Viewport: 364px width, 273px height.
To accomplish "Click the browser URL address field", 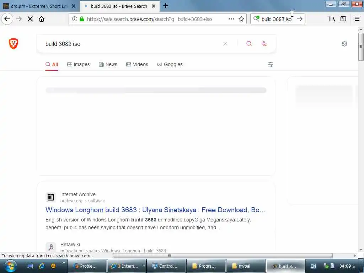I will [150, 19].
